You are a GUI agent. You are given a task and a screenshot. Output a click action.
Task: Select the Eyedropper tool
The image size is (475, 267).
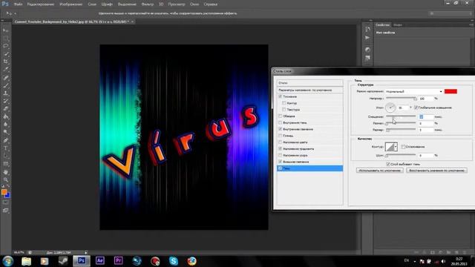(x=6, y=70)
